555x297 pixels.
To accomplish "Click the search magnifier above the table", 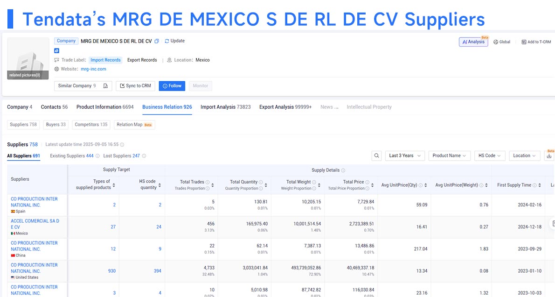I will (377, 156).
